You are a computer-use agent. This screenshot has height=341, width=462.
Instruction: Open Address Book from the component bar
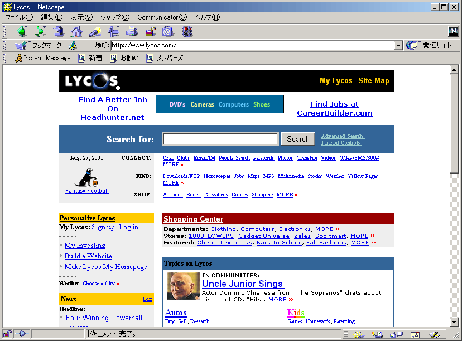[415, 334]
